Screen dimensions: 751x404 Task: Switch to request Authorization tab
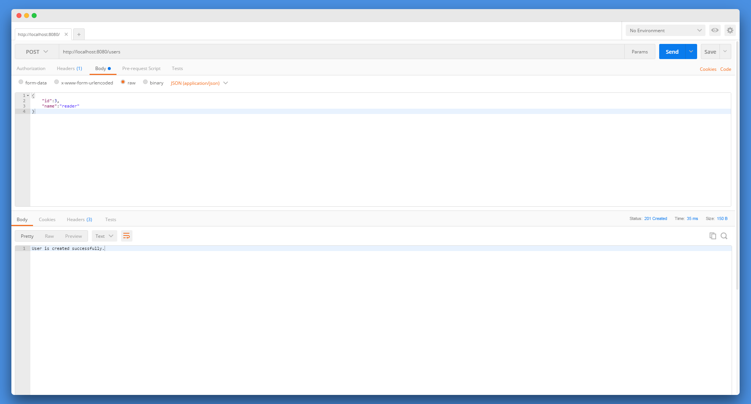coord(31,69)
